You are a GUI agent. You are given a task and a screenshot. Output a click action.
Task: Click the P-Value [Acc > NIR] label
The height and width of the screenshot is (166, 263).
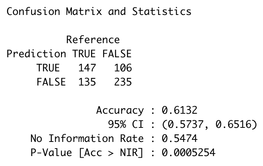[87, 153]
